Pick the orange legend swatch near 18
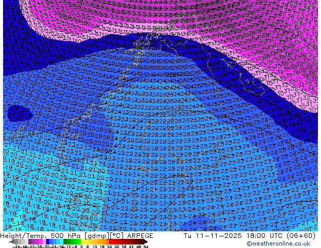The width and height of the screenshot is (321, 248). pyautogui.click(x=104, y=241)
